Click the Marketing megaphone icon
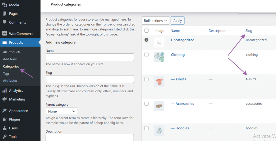This screenshot has height=141, width=276. point(5,99)
